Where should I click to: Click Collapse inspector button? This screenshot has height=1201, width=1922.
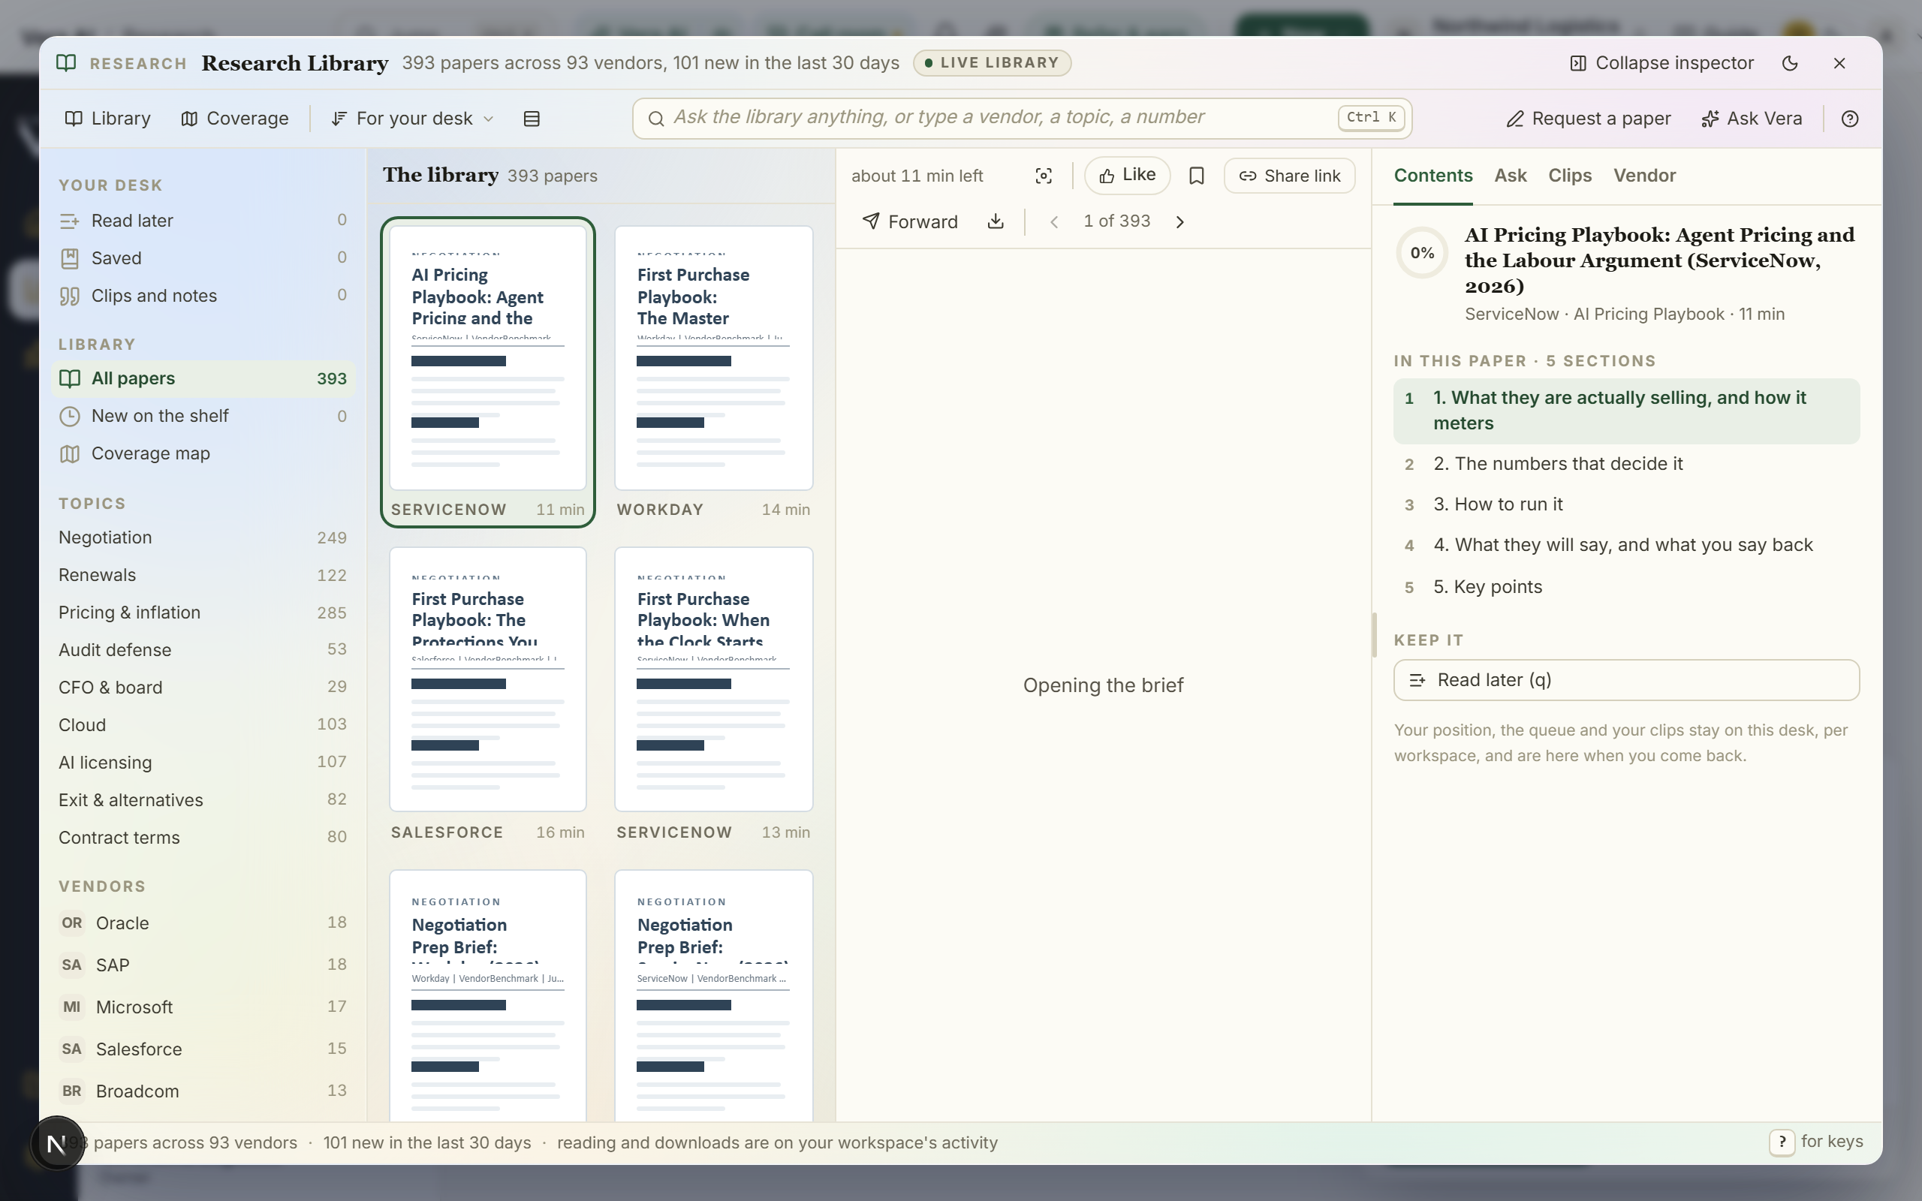pyautogui.click(x=1661, y=64)
